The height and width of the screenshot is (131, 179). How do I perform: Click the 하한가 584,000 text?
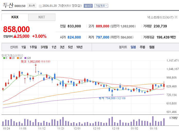coord(122,37)
